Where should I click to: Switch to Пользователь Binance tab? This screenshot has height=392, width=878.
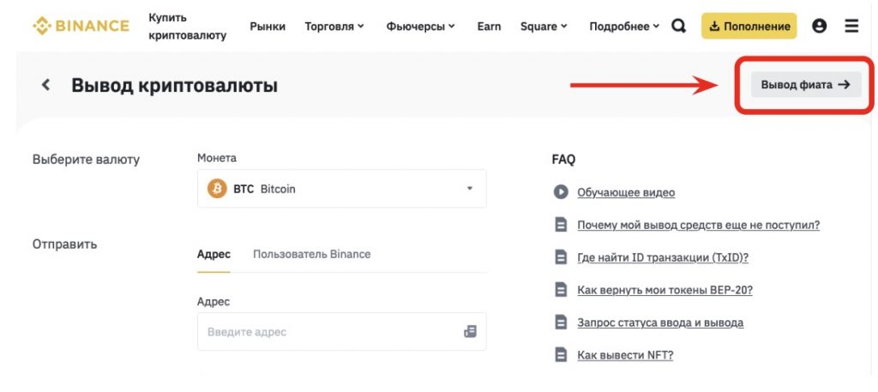click(311, 254)
